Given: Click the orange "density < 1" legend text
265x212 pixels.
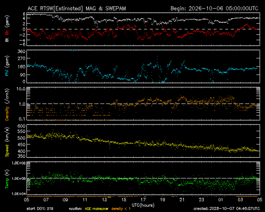Looking at the screenshot, I should 121,209.
